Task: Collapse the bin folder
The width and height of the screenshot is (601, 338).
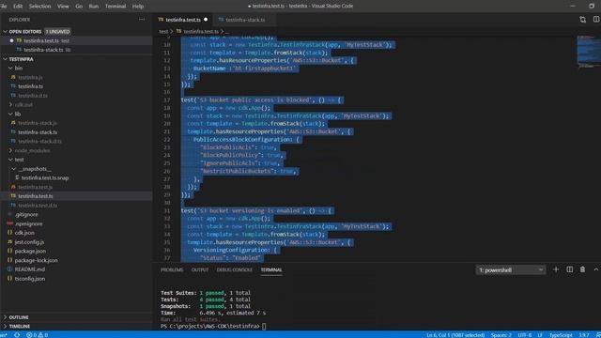Action: 10,69
